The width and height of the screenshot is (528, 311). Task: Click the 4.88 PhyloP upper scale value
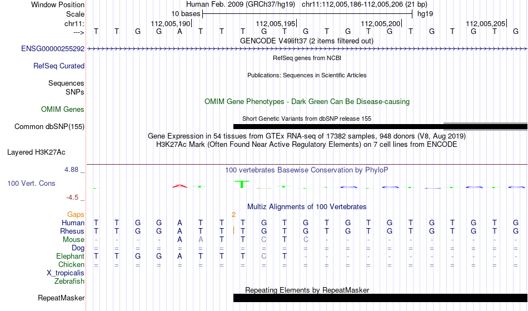pos(72,170)
